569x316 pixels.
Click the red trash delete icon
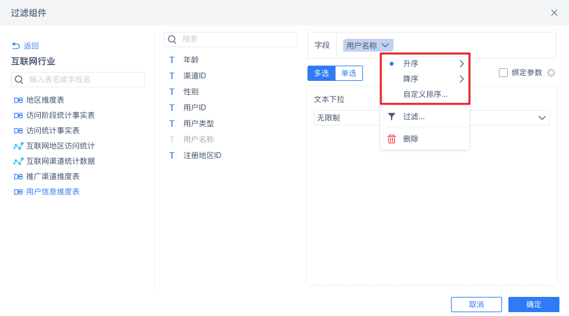392,138
